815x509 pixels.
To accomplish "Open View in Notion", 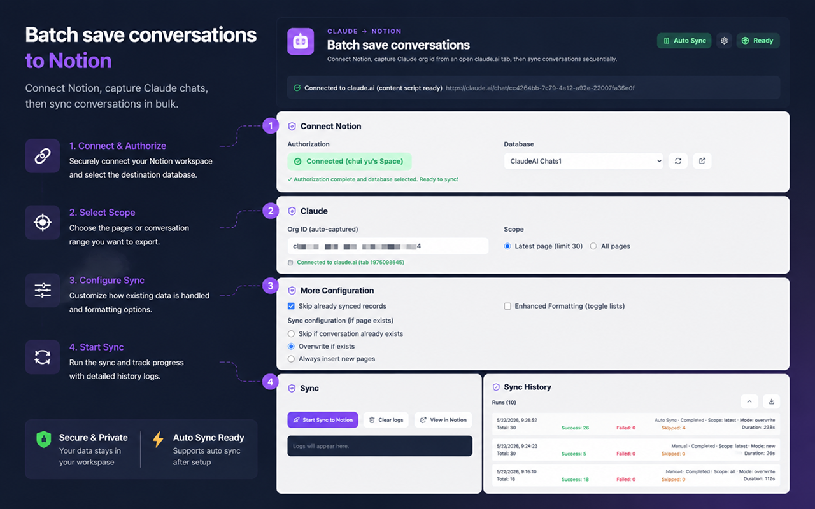I will pyautogui.click(x=444, y=420).
